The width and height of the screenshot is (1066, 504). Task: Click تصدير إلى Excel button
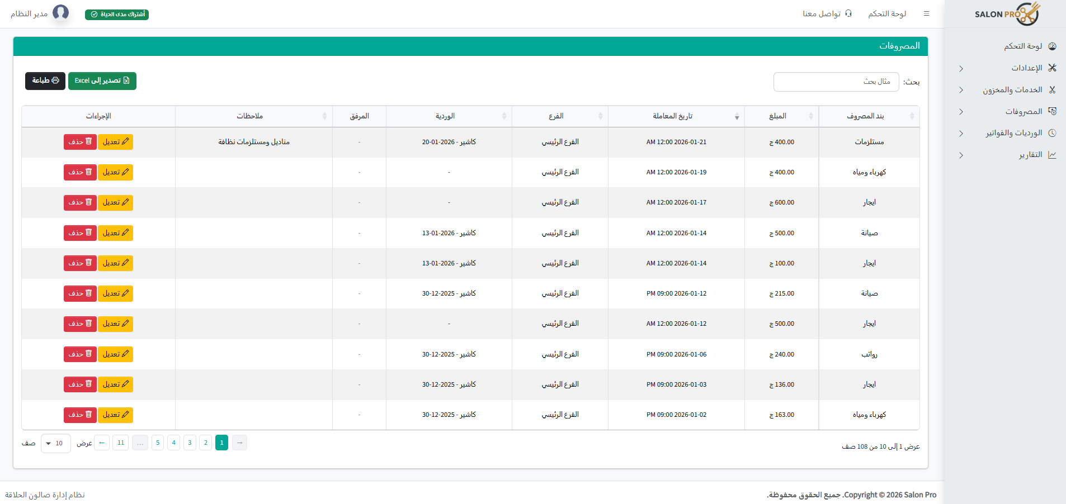(102, 80)
